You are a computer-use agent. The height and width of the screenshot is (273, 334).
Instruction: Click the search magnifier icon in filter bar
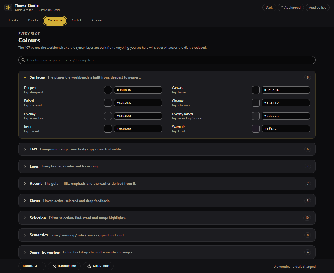[x=23, y=60]
